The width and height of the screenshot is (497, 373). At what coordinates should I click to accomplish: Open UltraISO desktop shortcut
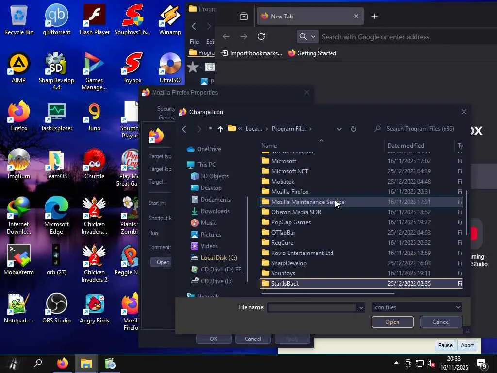point(170,68)
